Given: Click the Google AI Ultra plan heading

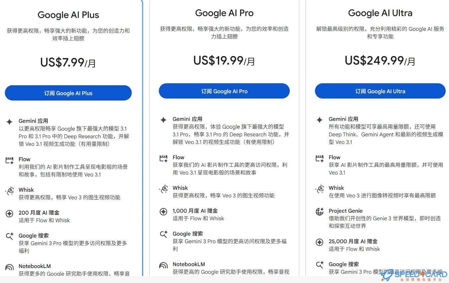Looking at the screenshot, I should point(380,13).
